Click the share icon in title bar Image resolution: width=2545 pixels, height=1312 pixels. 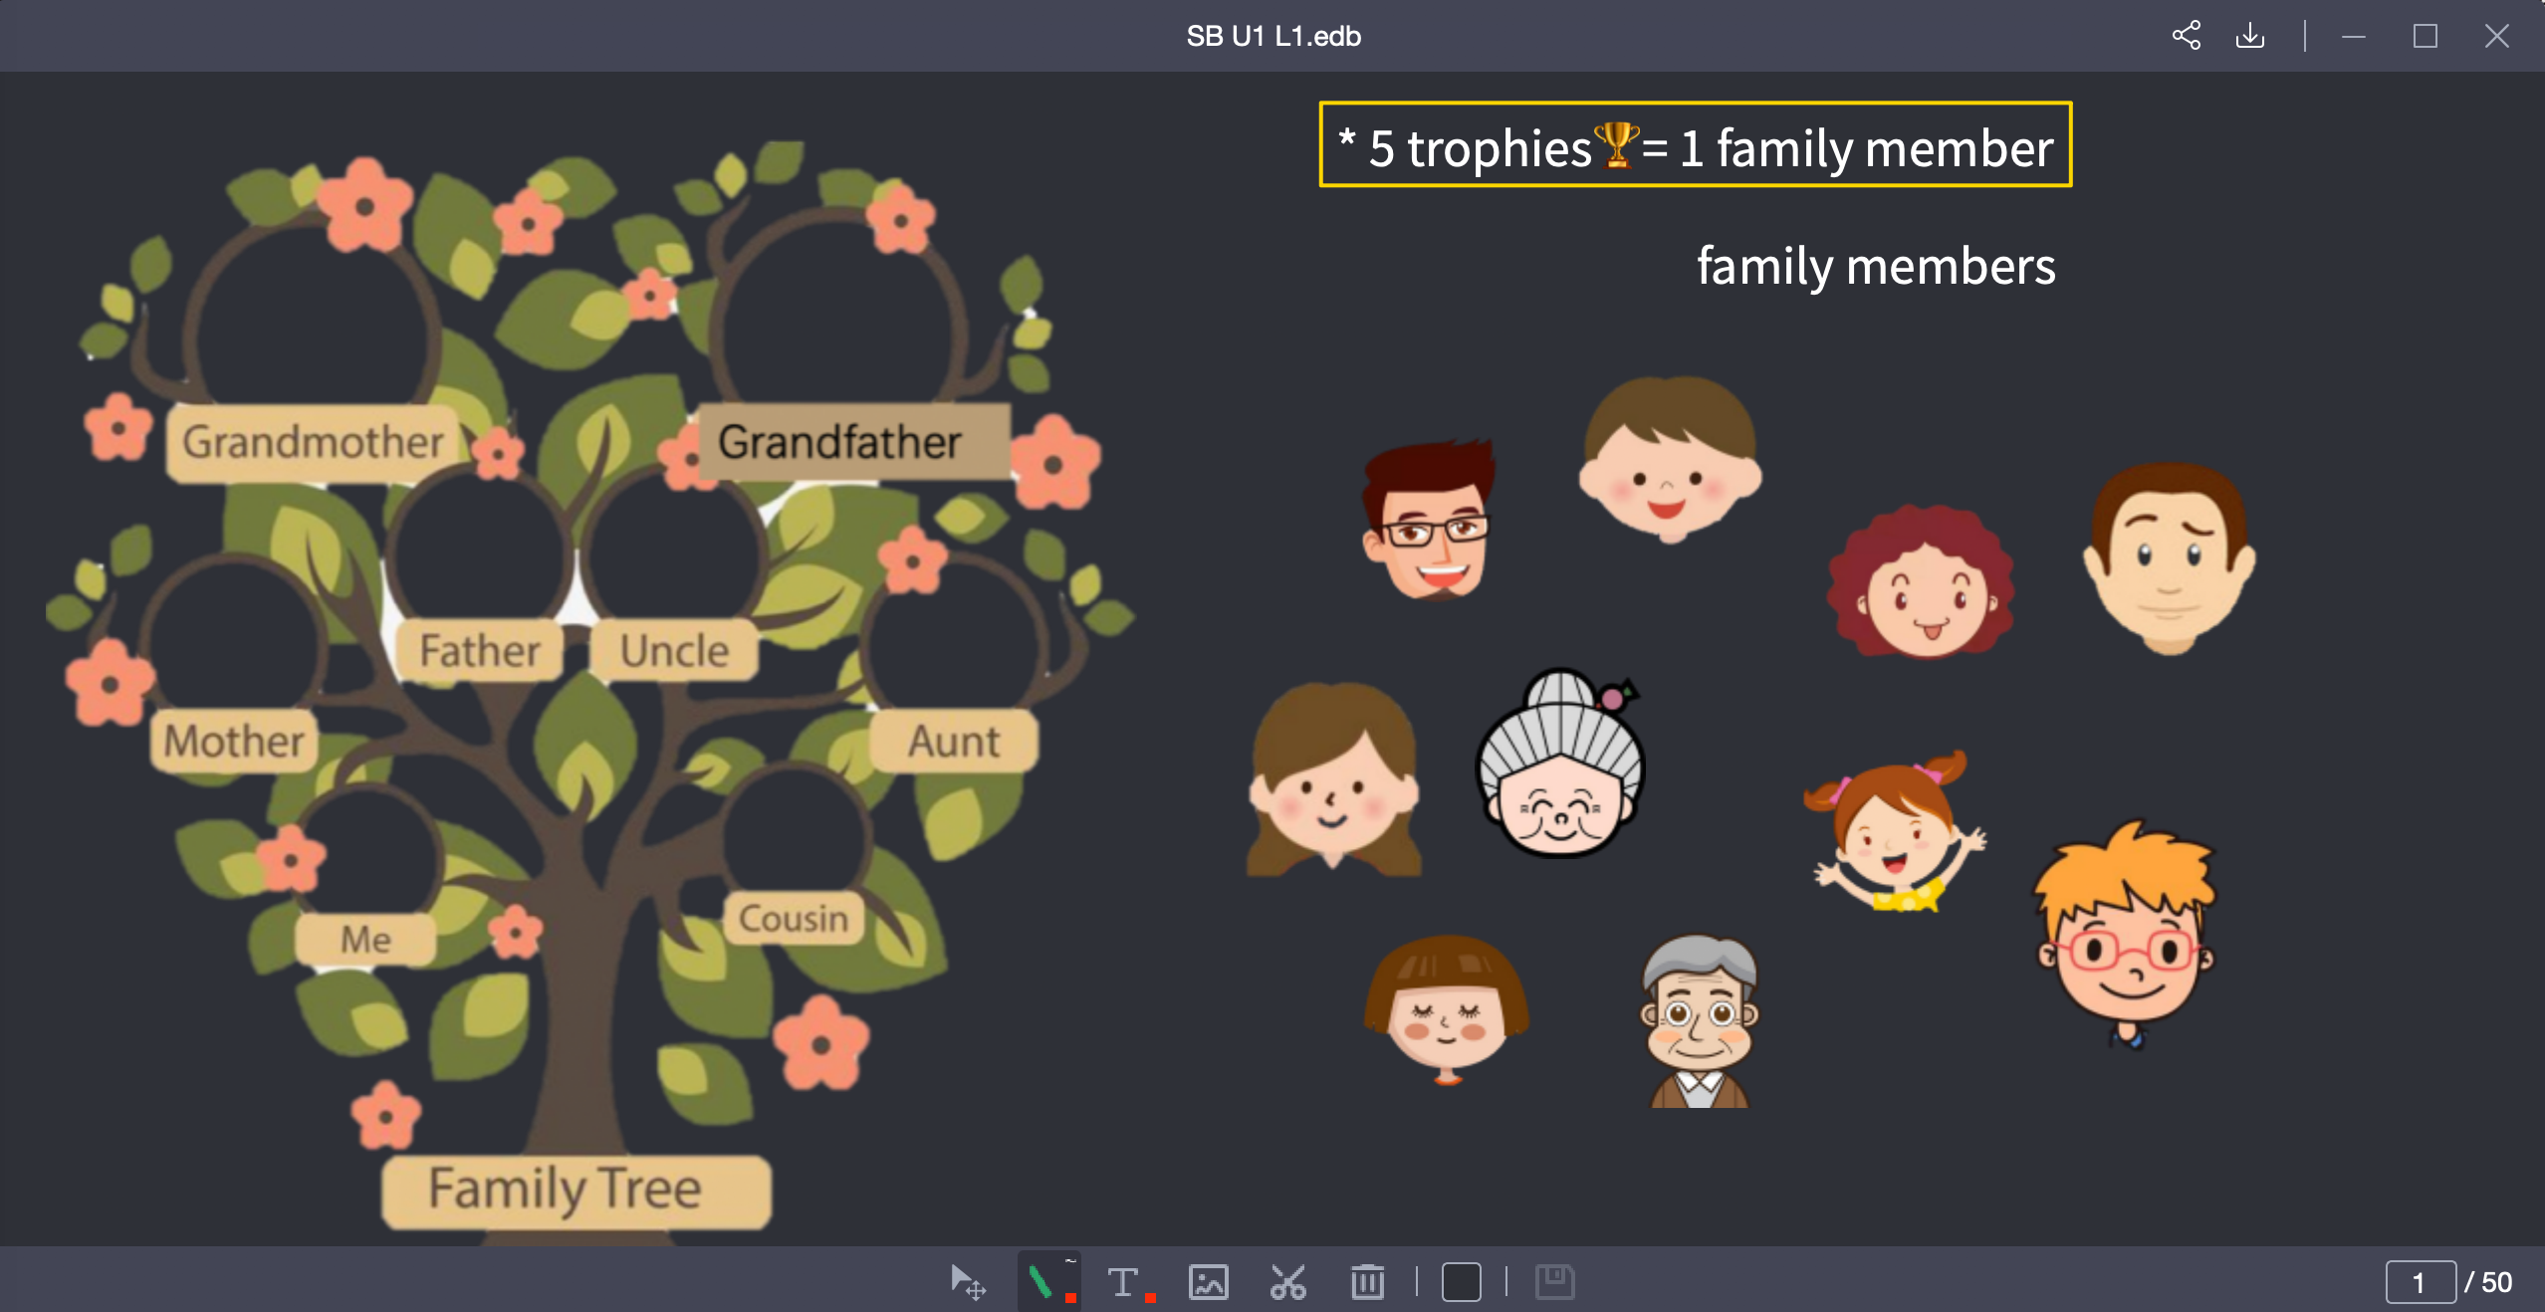pyautogui.click(x=2187, y=36)
